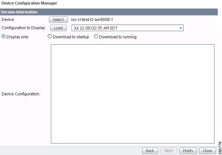222x155 pixels.
Task: Click the Device Configuration Manager title
Action: (x=25, y=3)
